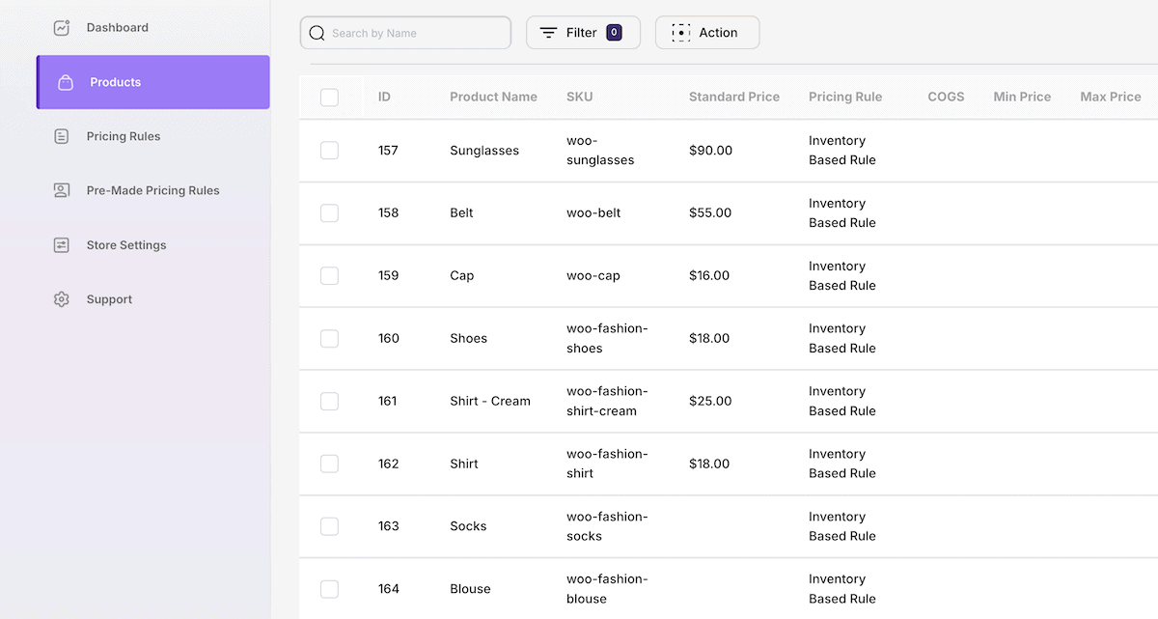Click the Max Price column header
Viewport: 1158px width, 619px height.
[x=1111, y=97]
